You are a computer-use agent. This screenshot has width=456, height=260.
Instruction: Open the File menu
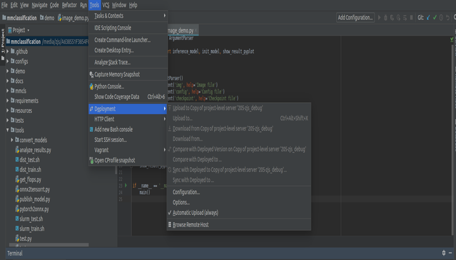coord(4,5)
